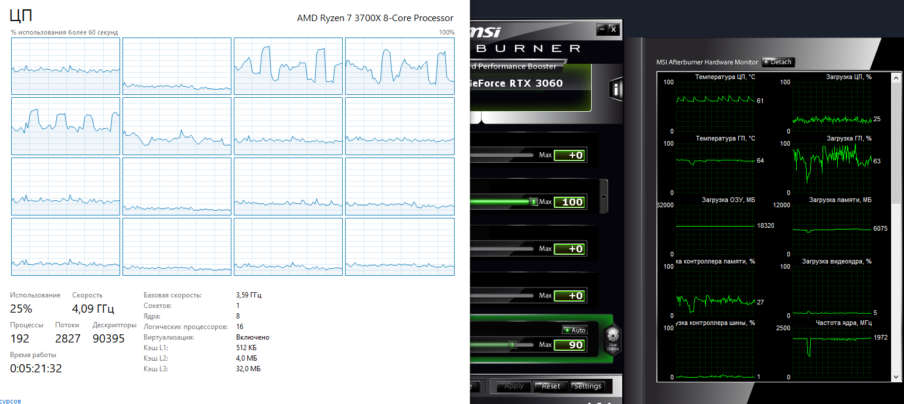Click the 'Загрузка ОЗУ, МБ' graph label
Screen dimensions: 904x404
[x=728, y=200]
